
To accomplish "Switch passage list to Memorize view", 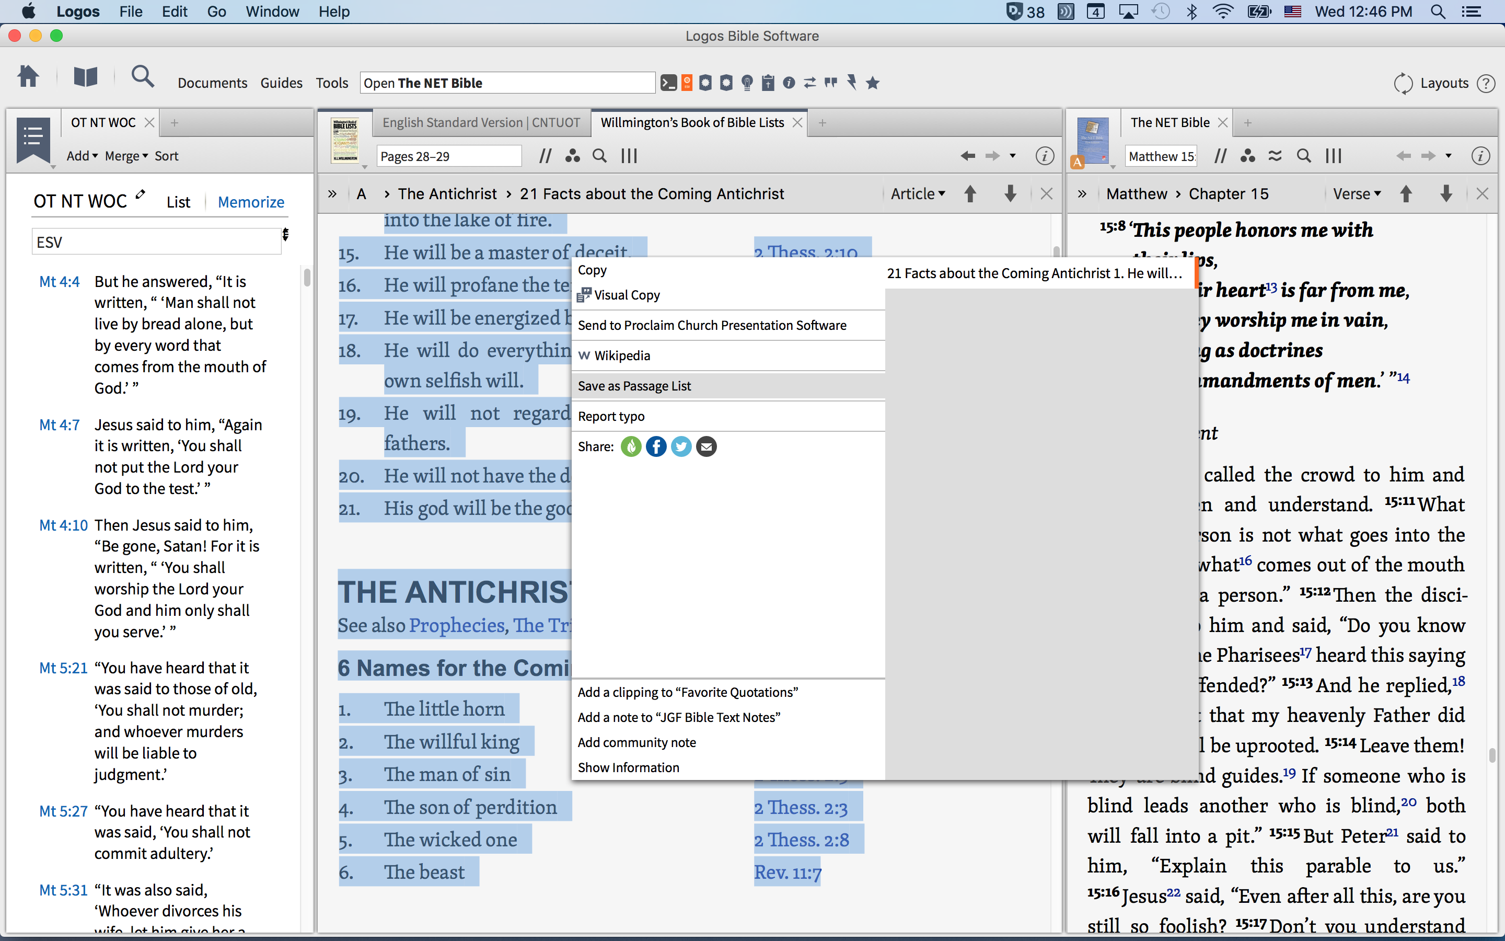I will point(251,202).
